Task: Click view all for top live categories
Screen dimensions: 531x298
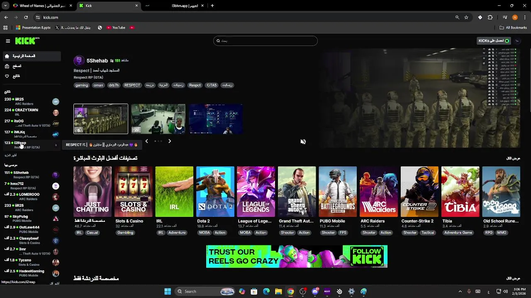Action: pos(513,159)
